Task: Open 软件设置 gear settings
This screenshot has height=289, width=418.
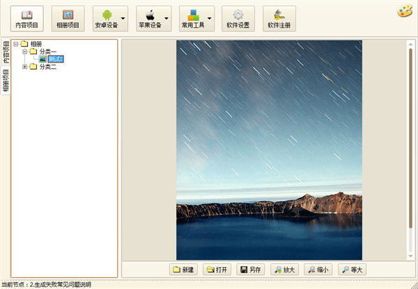Action: tap(238, 19)
